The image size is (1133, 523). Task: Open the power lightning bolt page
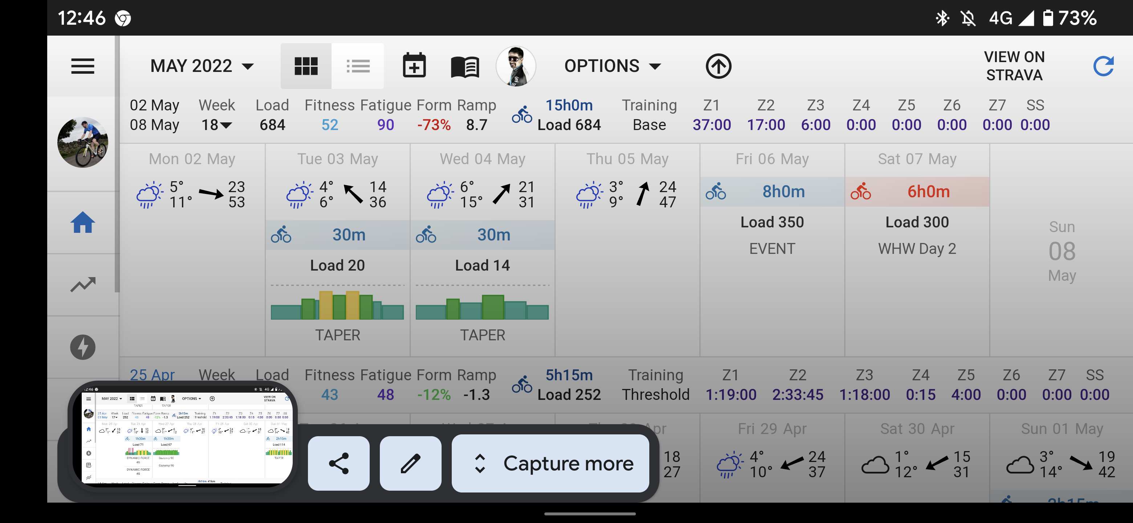[x=83, y=347]
